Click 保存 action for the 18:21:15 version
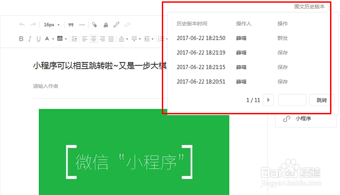 coord(282,67)
